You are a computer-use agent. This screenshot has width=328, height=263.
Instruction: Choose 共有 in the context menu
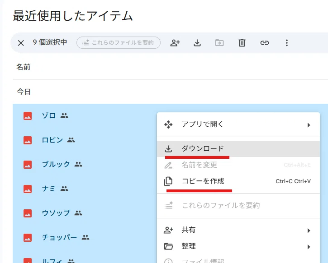click(x=238, y=230)
